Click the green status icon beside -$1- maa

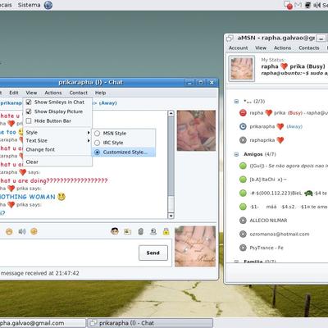click(243, 207)
